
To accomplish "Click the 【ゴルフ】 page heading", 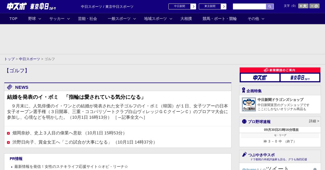I will 17,71.
